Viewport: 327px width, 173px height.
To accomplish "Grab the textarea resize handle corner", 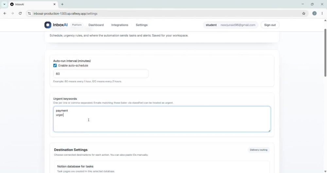I will pos(269,131).
